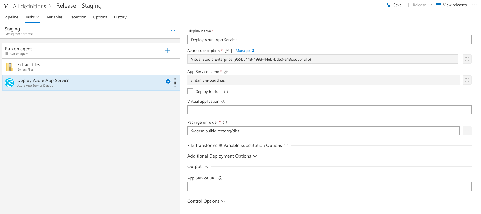Click the View releases list icon
Image resolution: width=481 pixels, height=214 pixels.
coord(439,5)
